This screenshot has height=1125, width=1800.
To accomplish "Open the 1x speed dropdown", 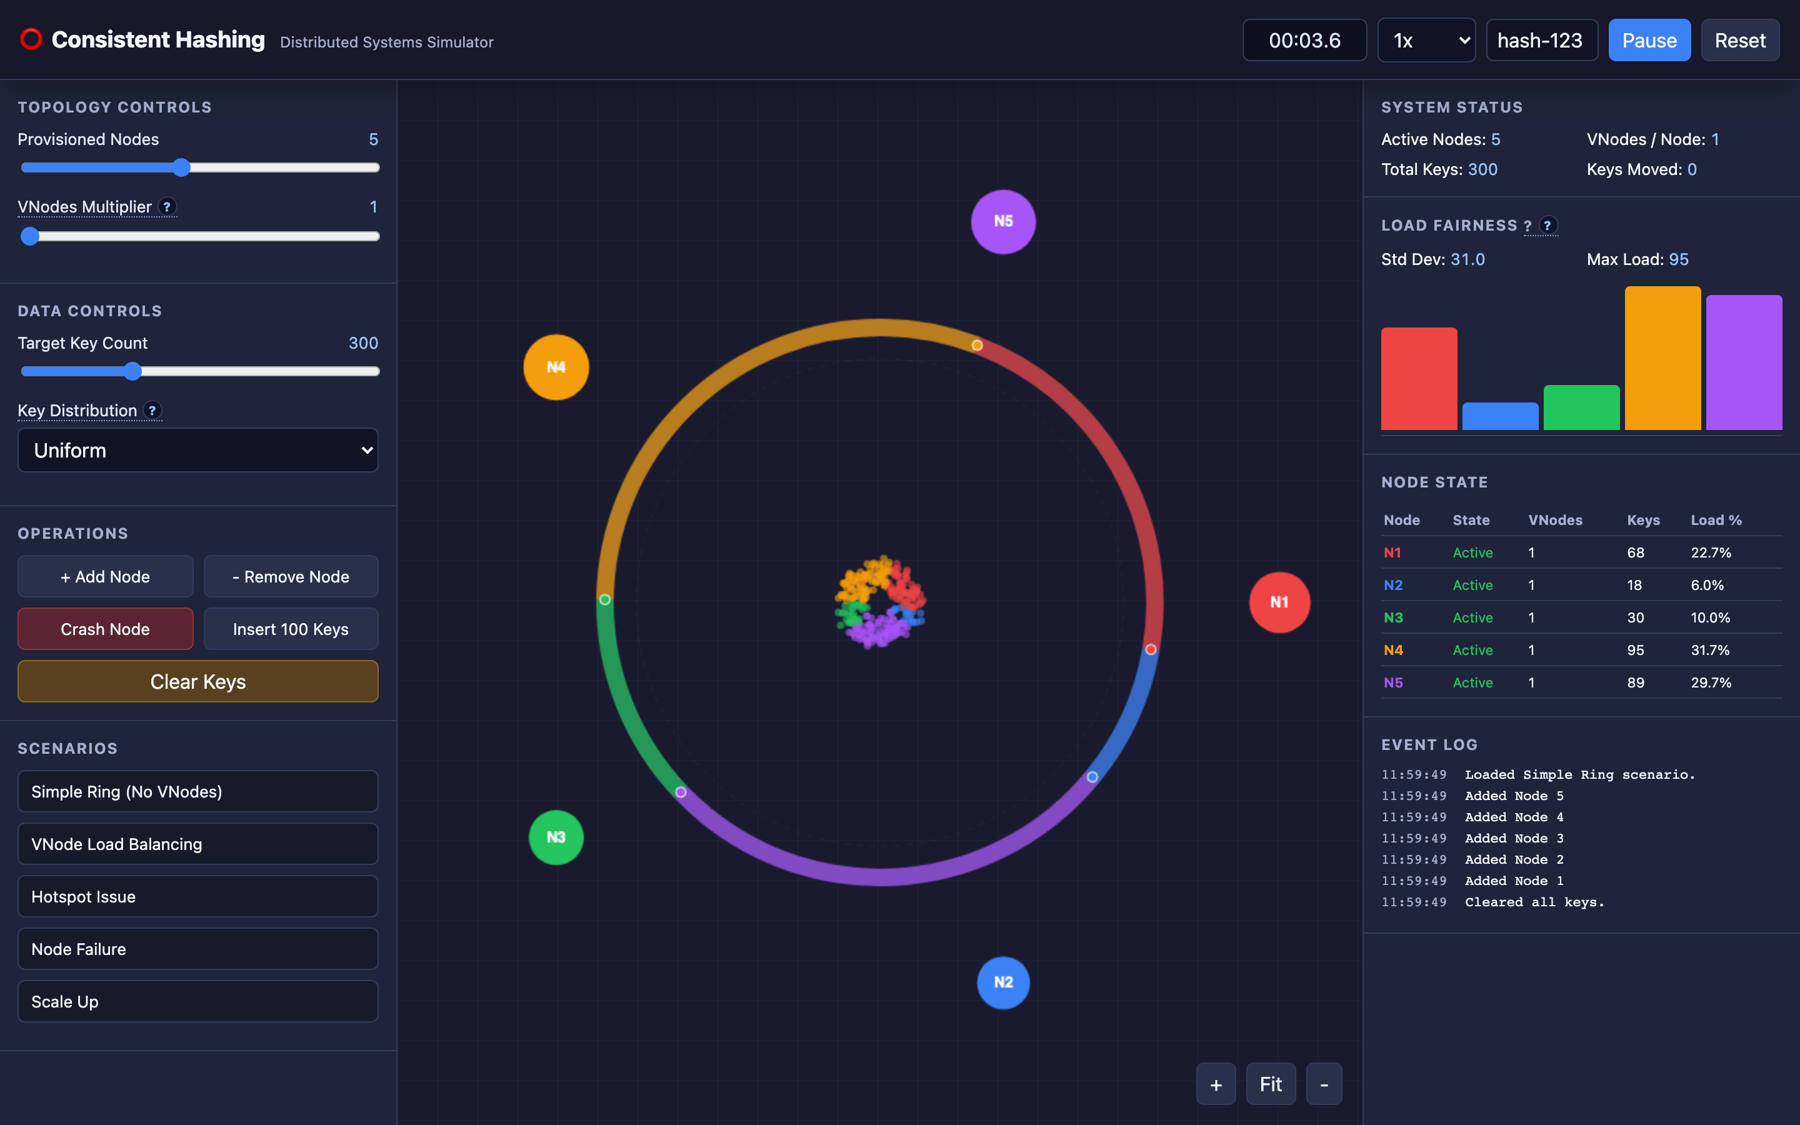I will (x=1426, y=40).
